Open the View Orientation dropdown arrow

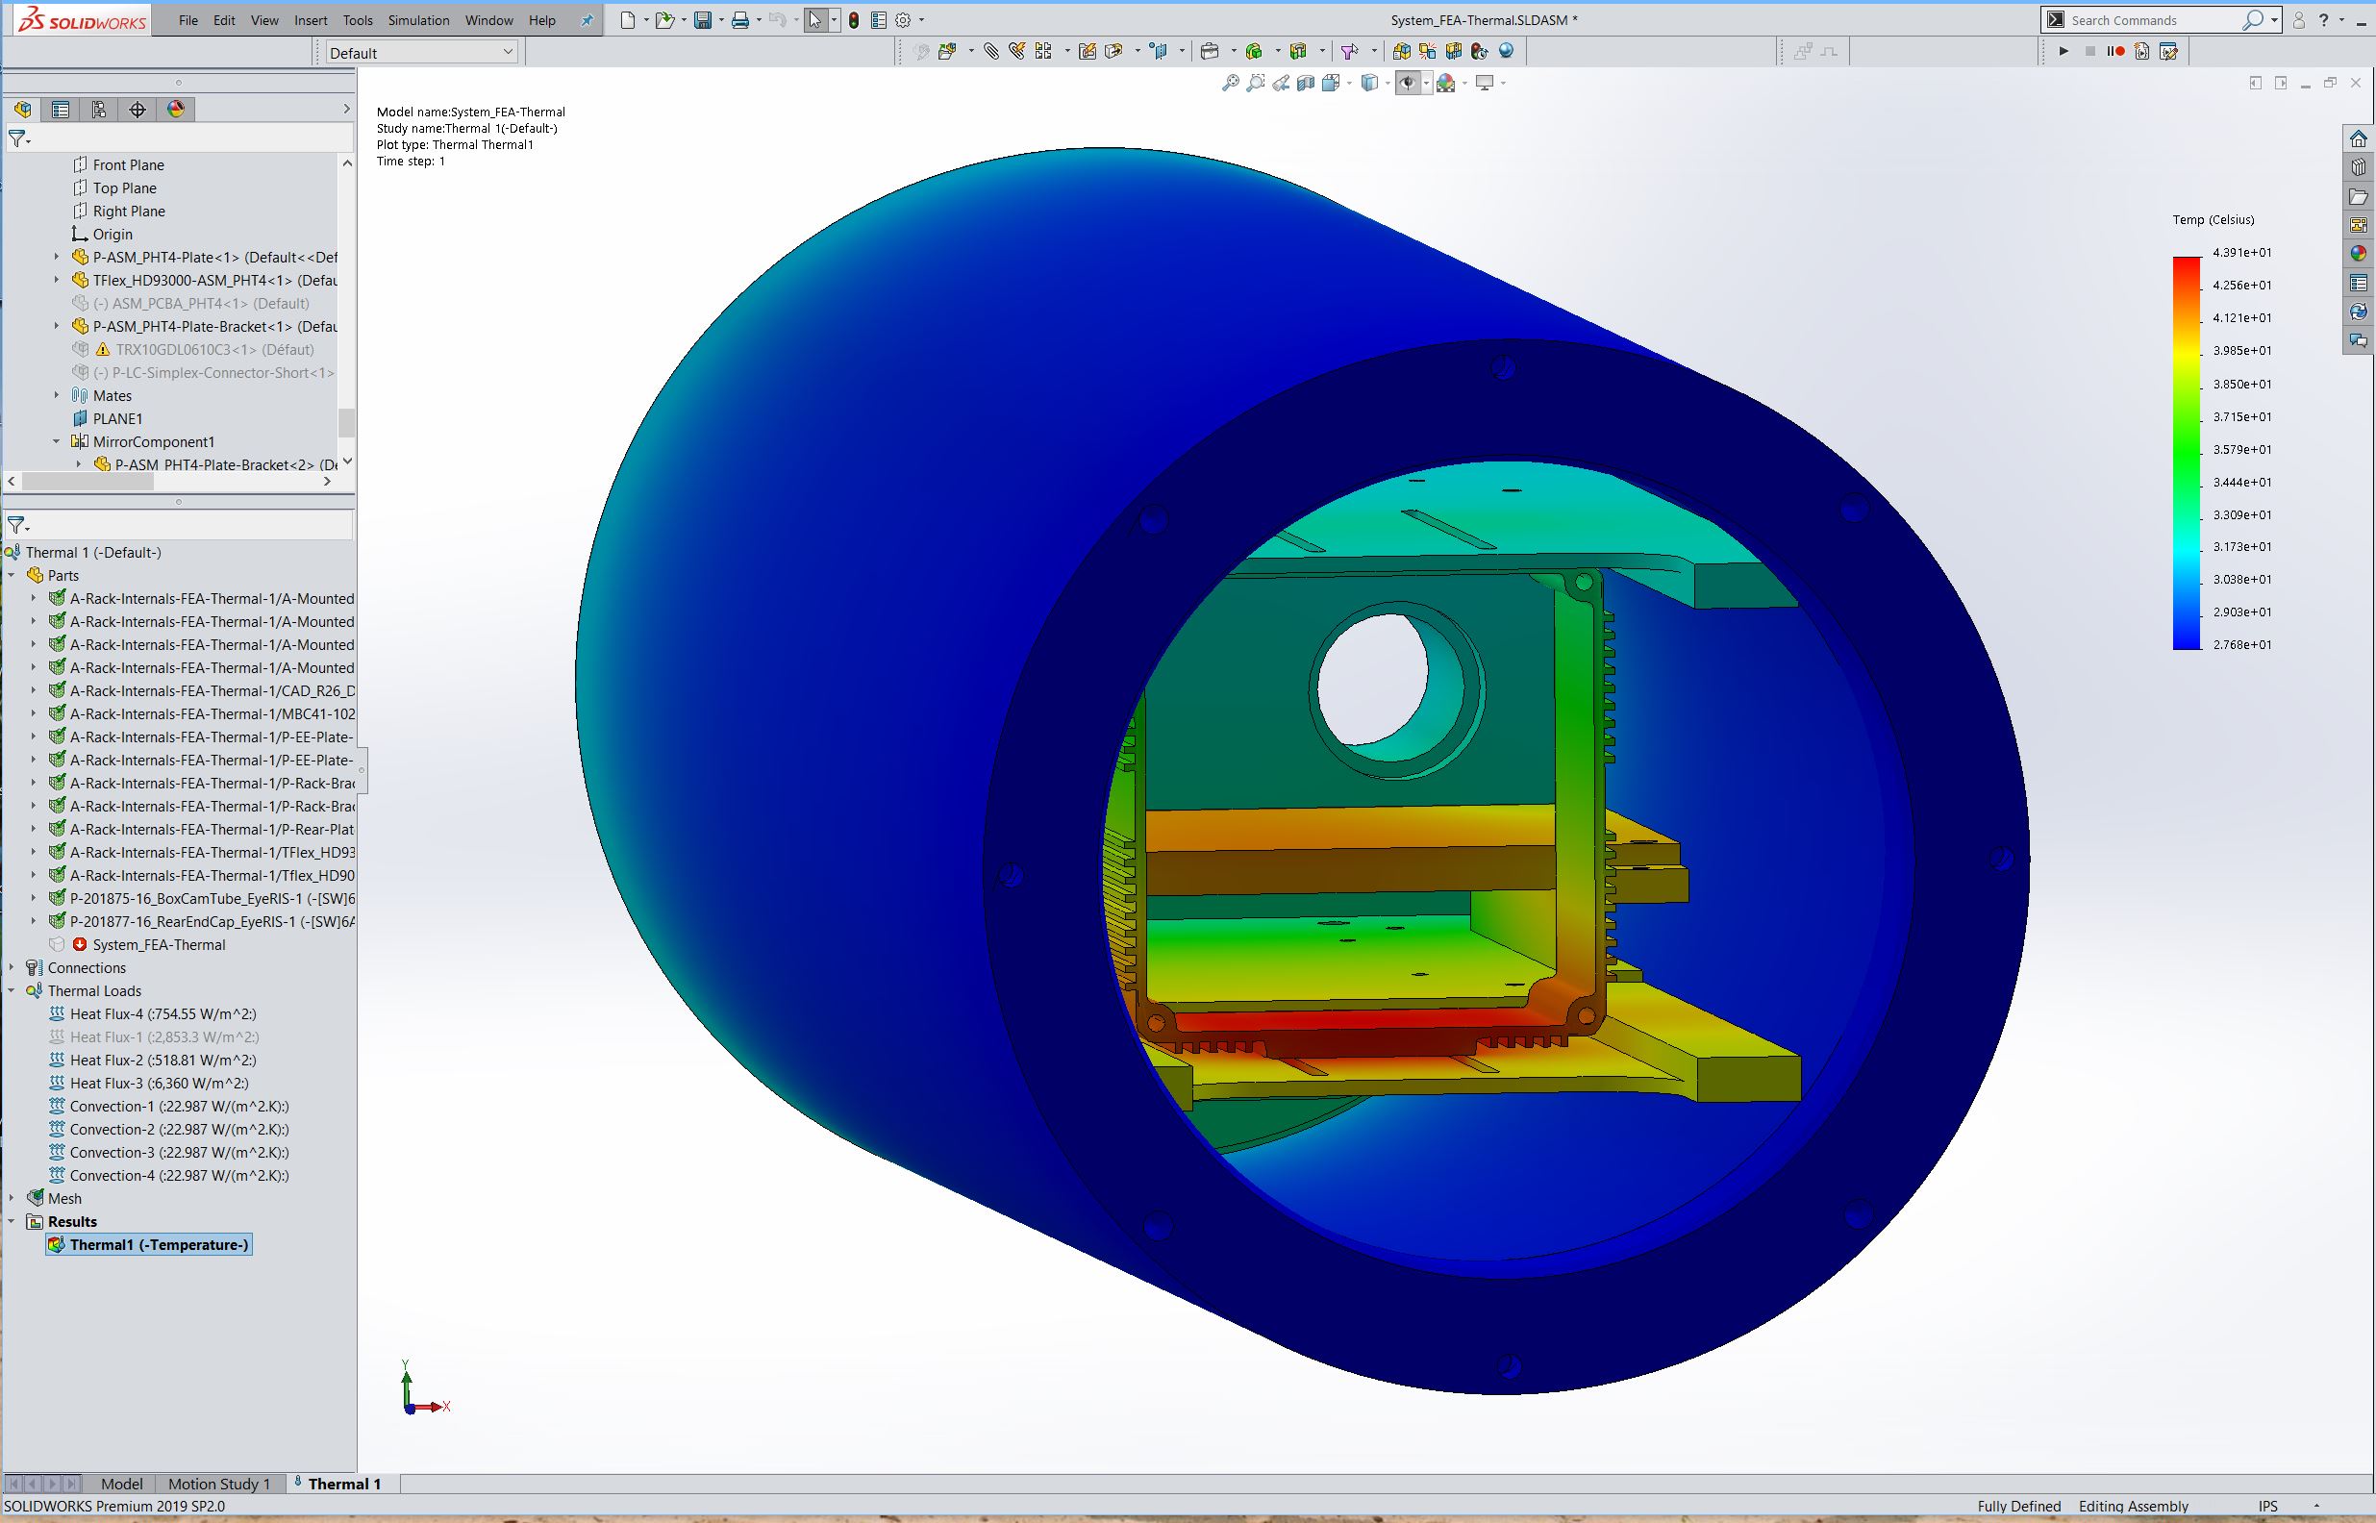click(1348, 83)
